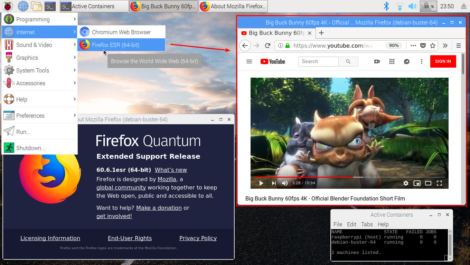470x265 pixels.
Task: Click the YouTube search field
Action: coord(318,61)
